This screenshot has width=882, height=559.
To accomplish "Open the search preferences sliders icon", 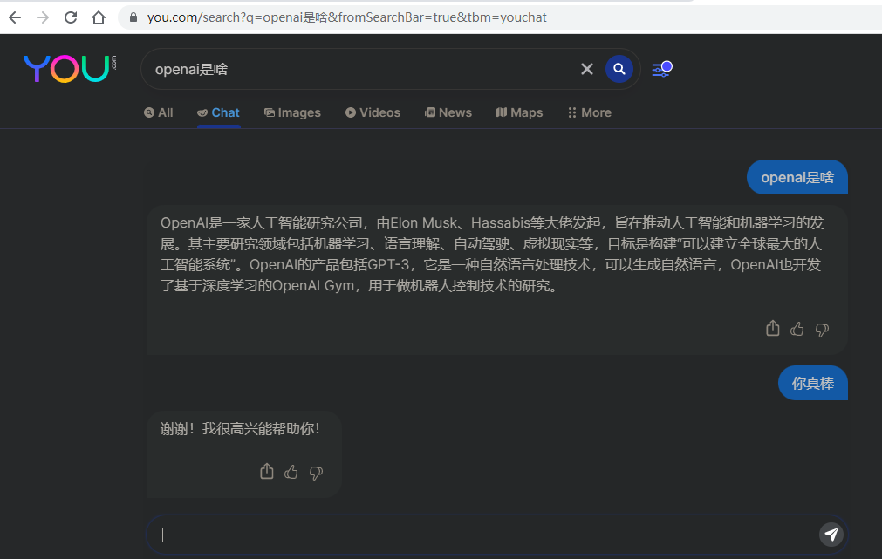I will (x=661, y=69).
